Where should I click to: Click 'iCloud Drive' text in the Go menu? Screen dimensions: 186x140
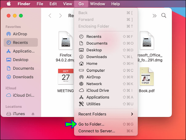[98, 91]
